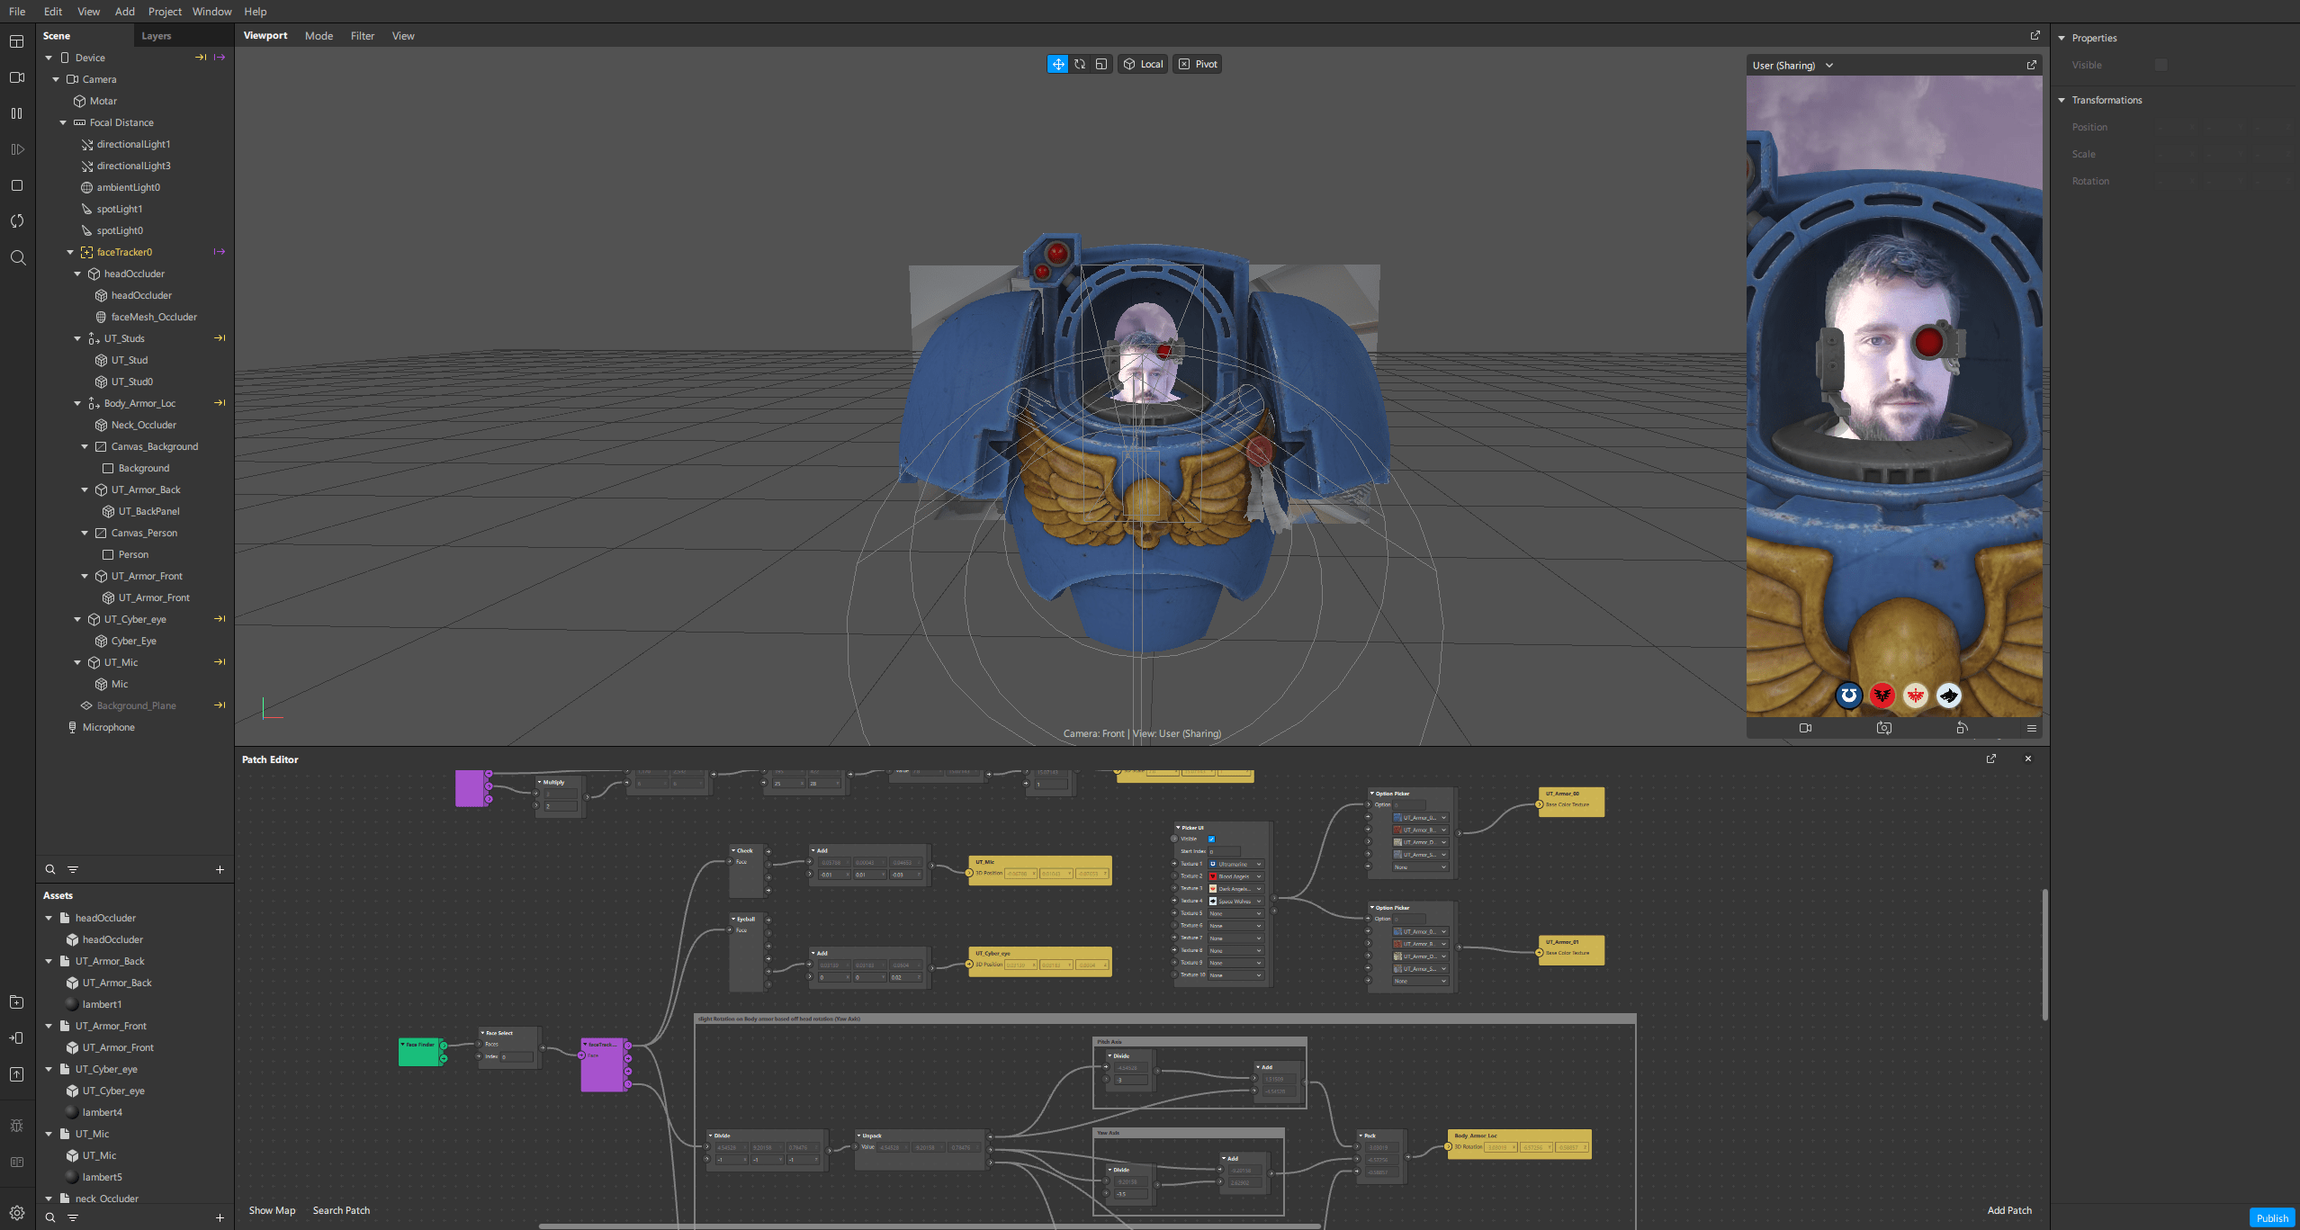Select the Blood Angels red picker icon in simulator
This screenshot has width=2300, height=1230.
(x=1882, y=695)
